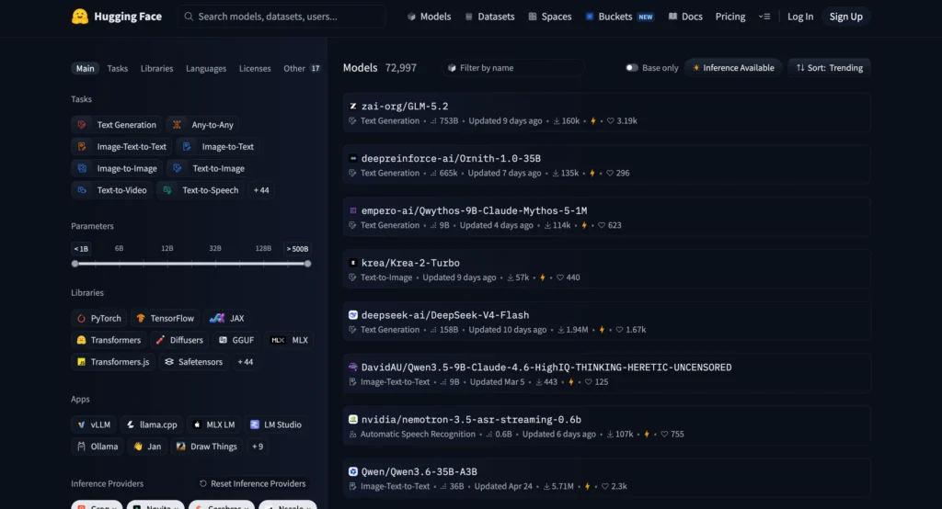
Task: Click the Draw Things app icon
Action: (181, 446)
